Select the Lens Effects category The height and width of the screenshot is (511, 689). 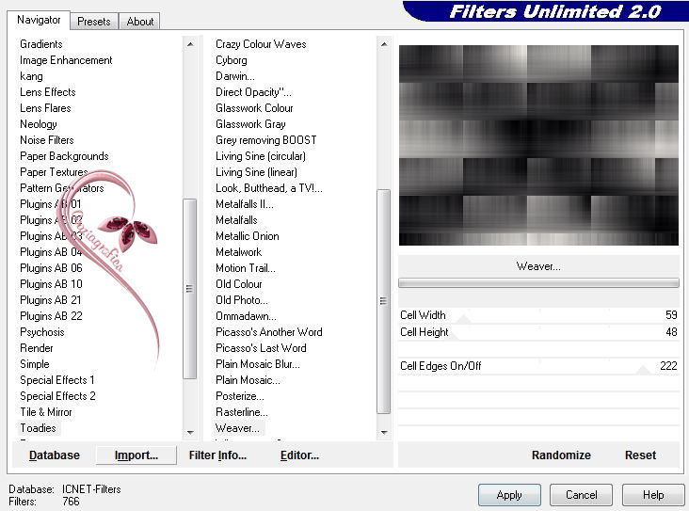[47, 92]
